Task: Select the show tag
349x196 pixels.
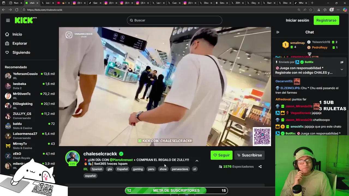Action: tap(163, 169)
